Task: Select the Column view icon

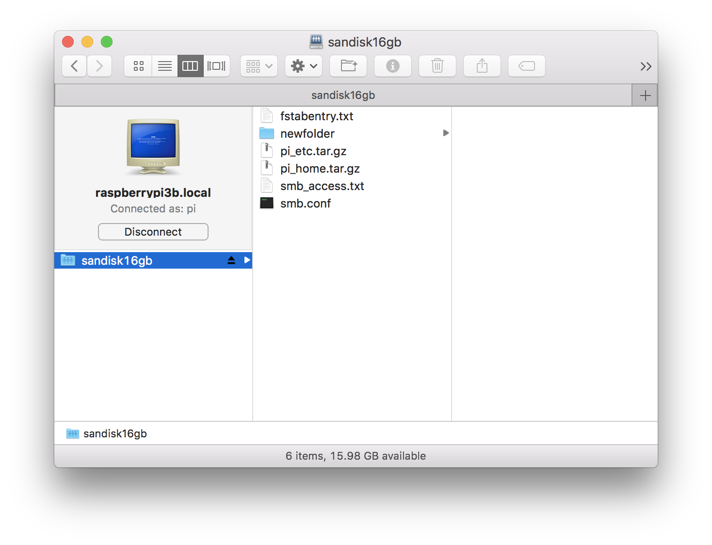Action: click(190, 66)
